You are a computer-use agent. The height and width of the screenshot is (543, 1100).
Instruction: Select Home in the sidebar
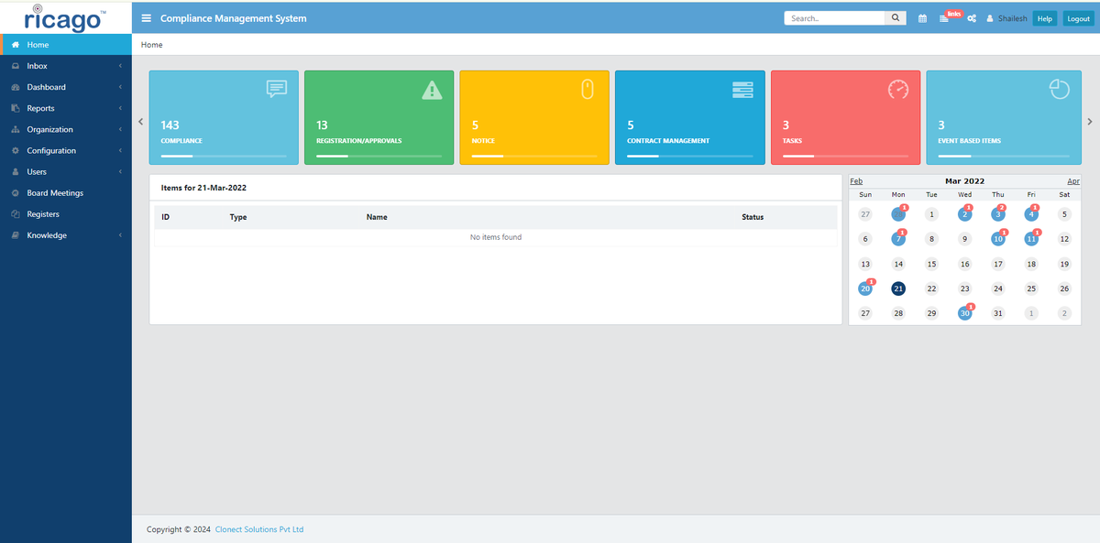coord(66,45)
